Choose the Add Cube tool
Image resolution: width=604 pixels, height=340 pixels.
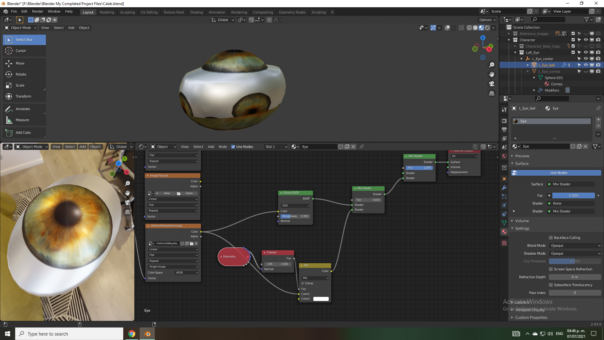coord(23,133)
